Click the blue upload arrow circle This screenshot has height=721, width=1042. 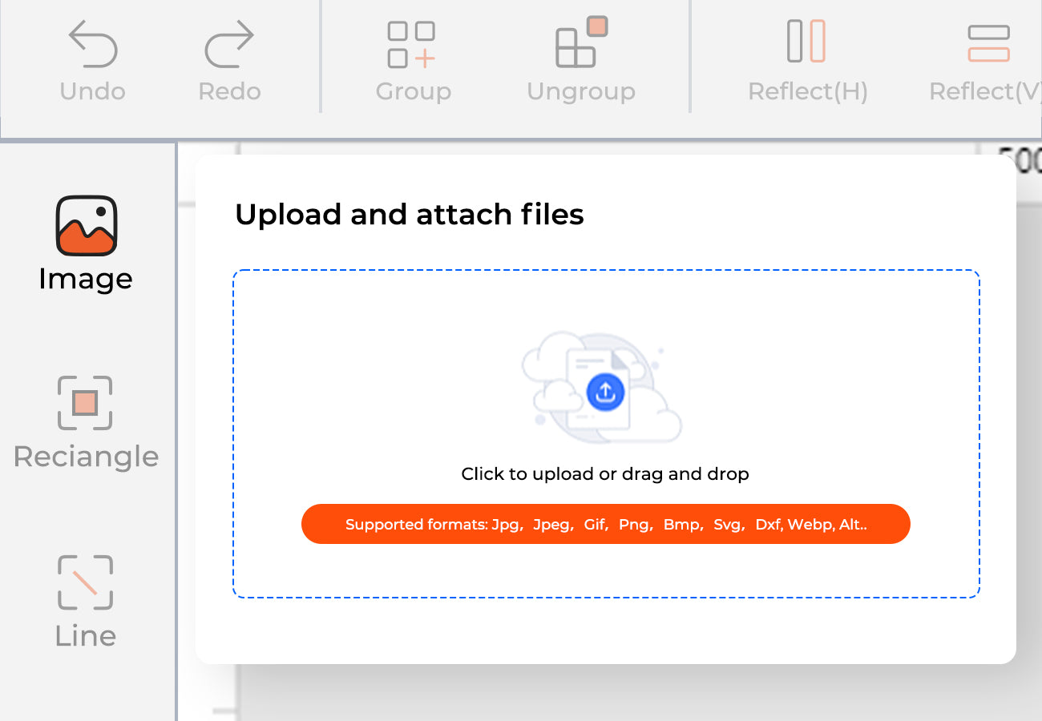[605, 393]
